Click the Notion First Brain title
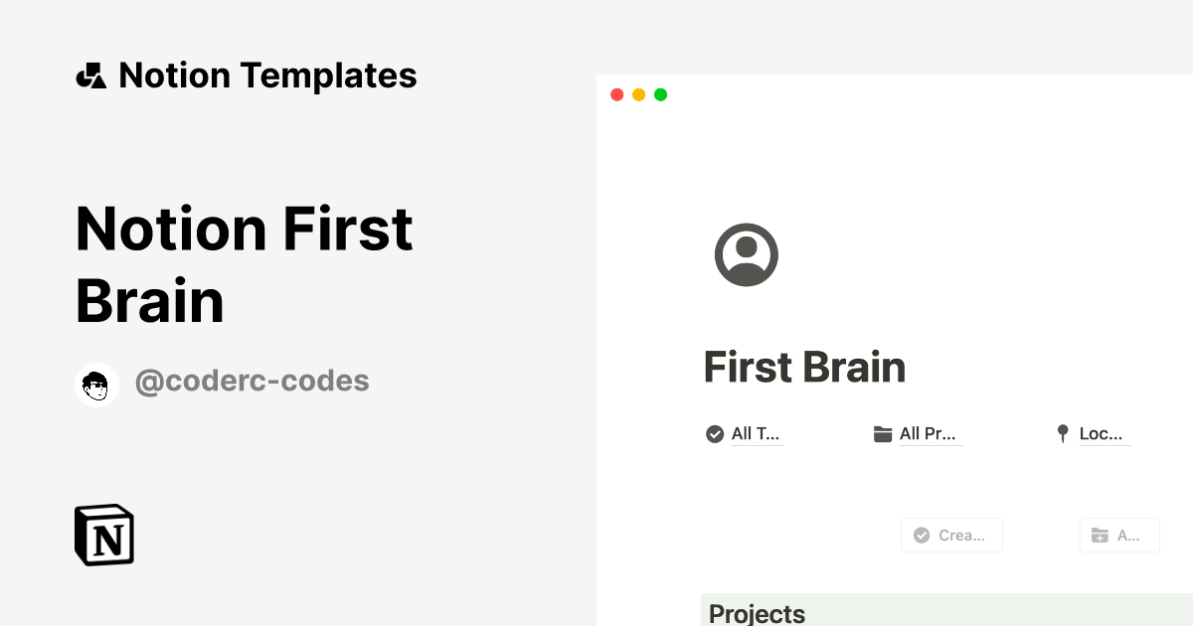The width and height of the screenshot is (1193, 626). (x=244, y=265)
